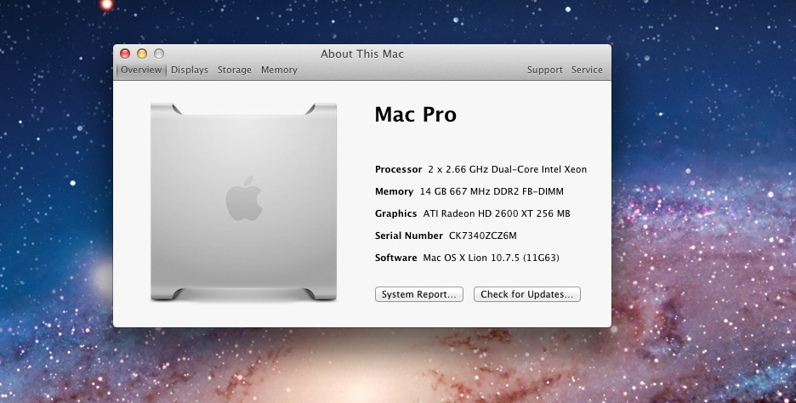The height and width of the screenshot is (403, 796).
Task: Click the Service link
Action: tap(587, 70)
